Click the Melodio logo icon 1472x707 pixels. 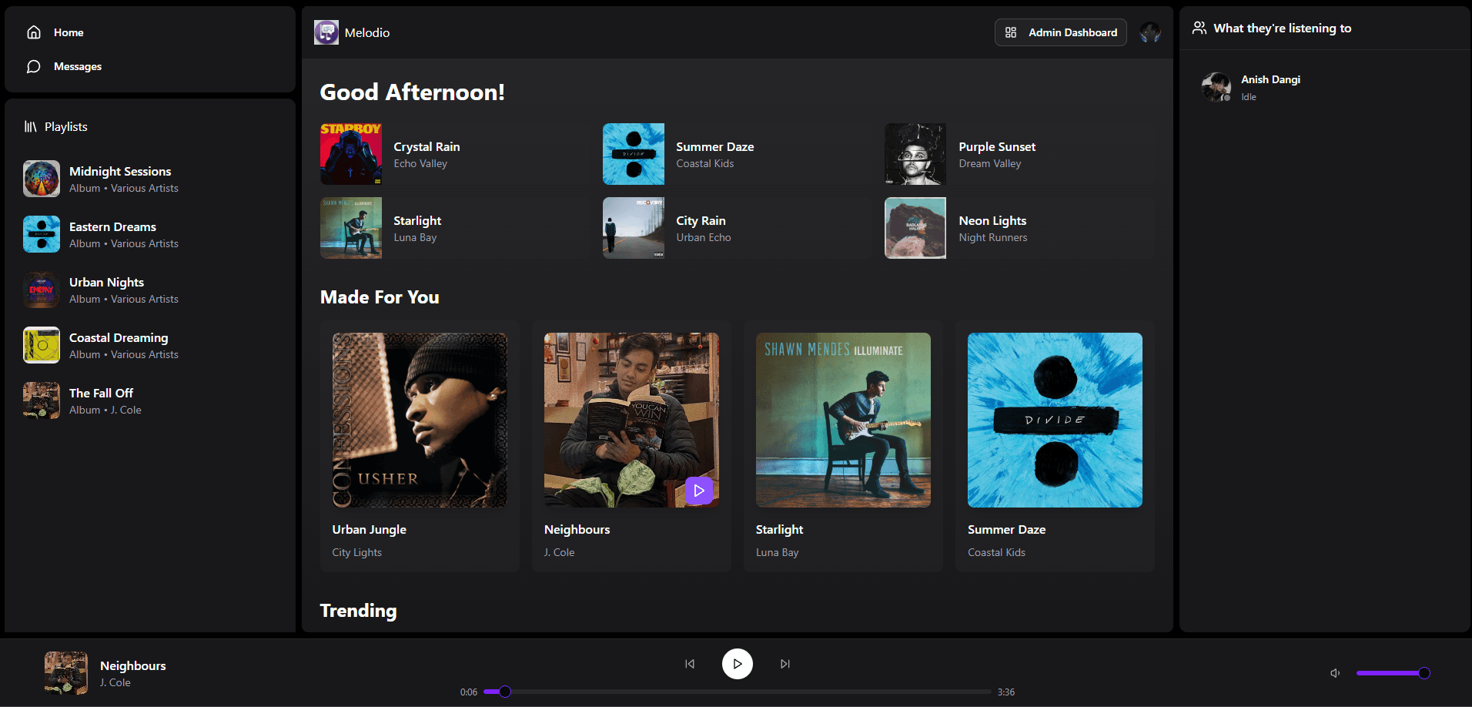coord(326,32)
